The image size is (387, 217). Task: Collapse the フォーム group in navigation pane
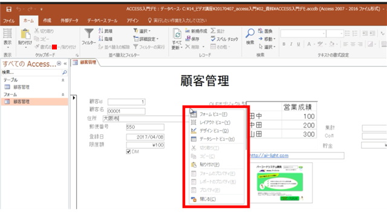tap(63, 95)
